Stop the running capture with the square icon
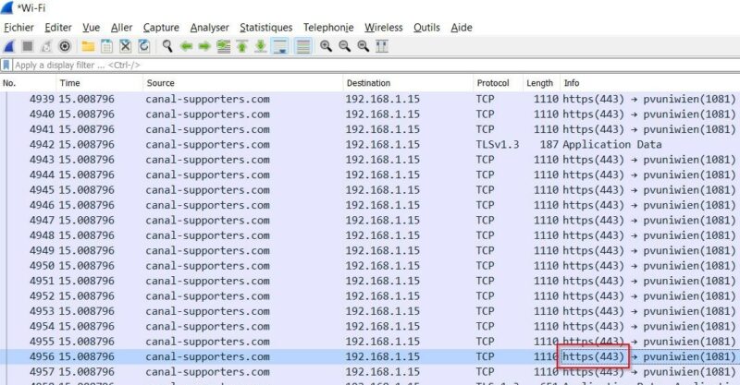740x385 pixels. [x=28, y=46]
